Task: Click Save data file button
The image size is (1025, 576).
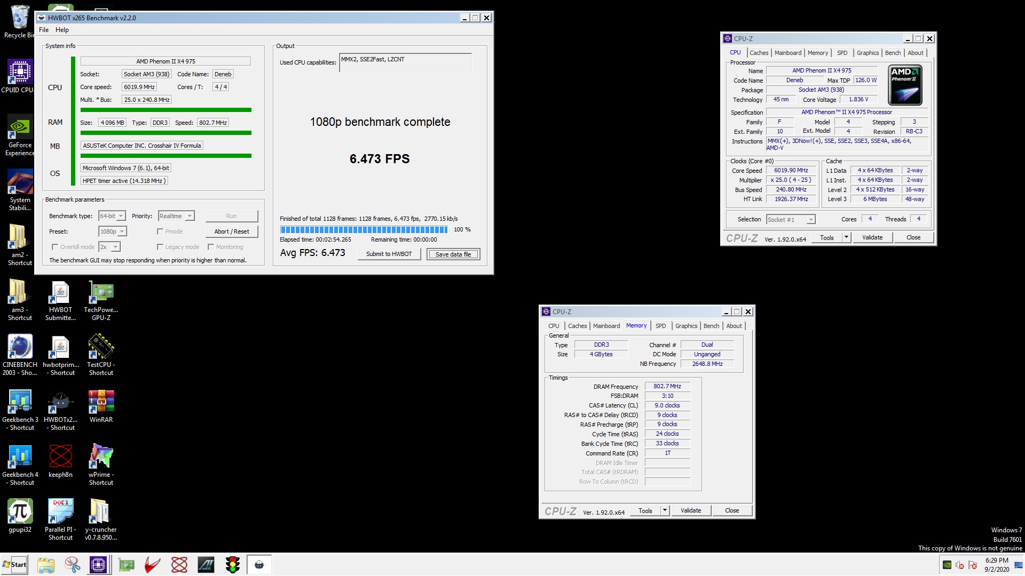Action: pos(453,254)
